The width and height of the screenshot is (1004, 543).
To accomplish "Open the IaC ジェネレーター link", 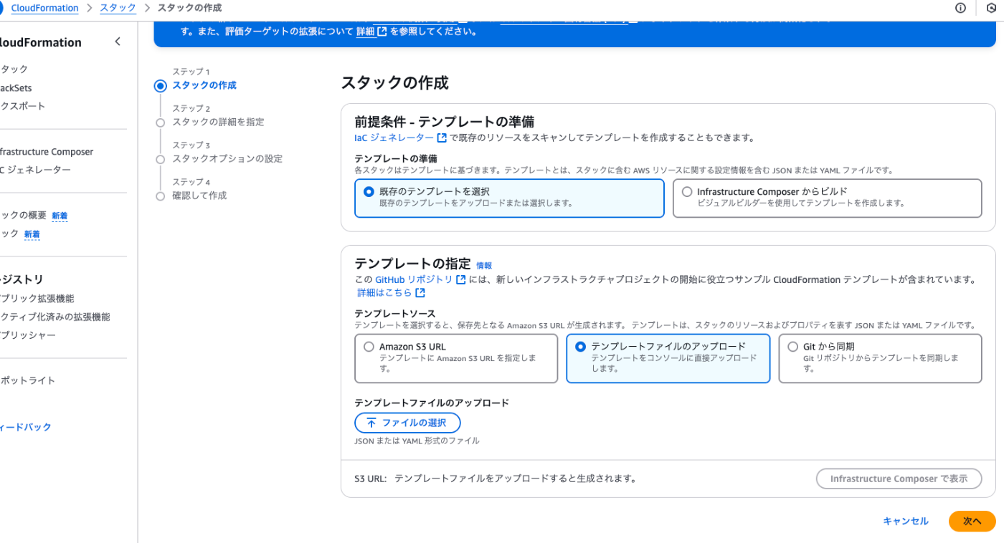I will click(x=394, y=138).
